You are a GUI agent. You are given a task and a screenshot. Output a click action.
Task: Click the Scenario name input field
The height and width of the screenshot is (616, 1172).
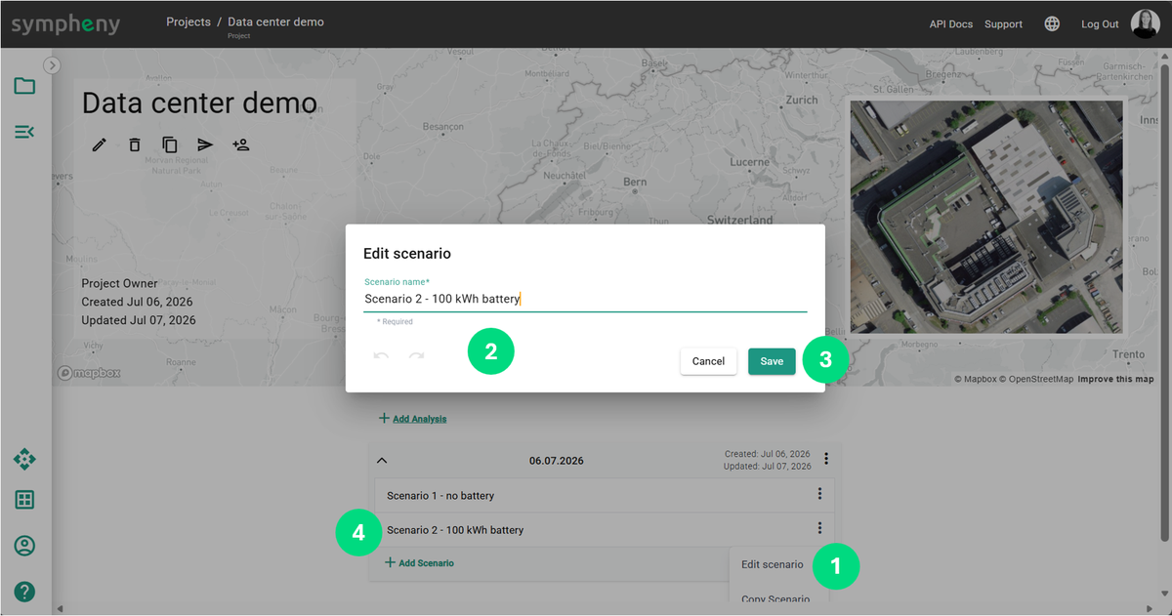point(585,299)
